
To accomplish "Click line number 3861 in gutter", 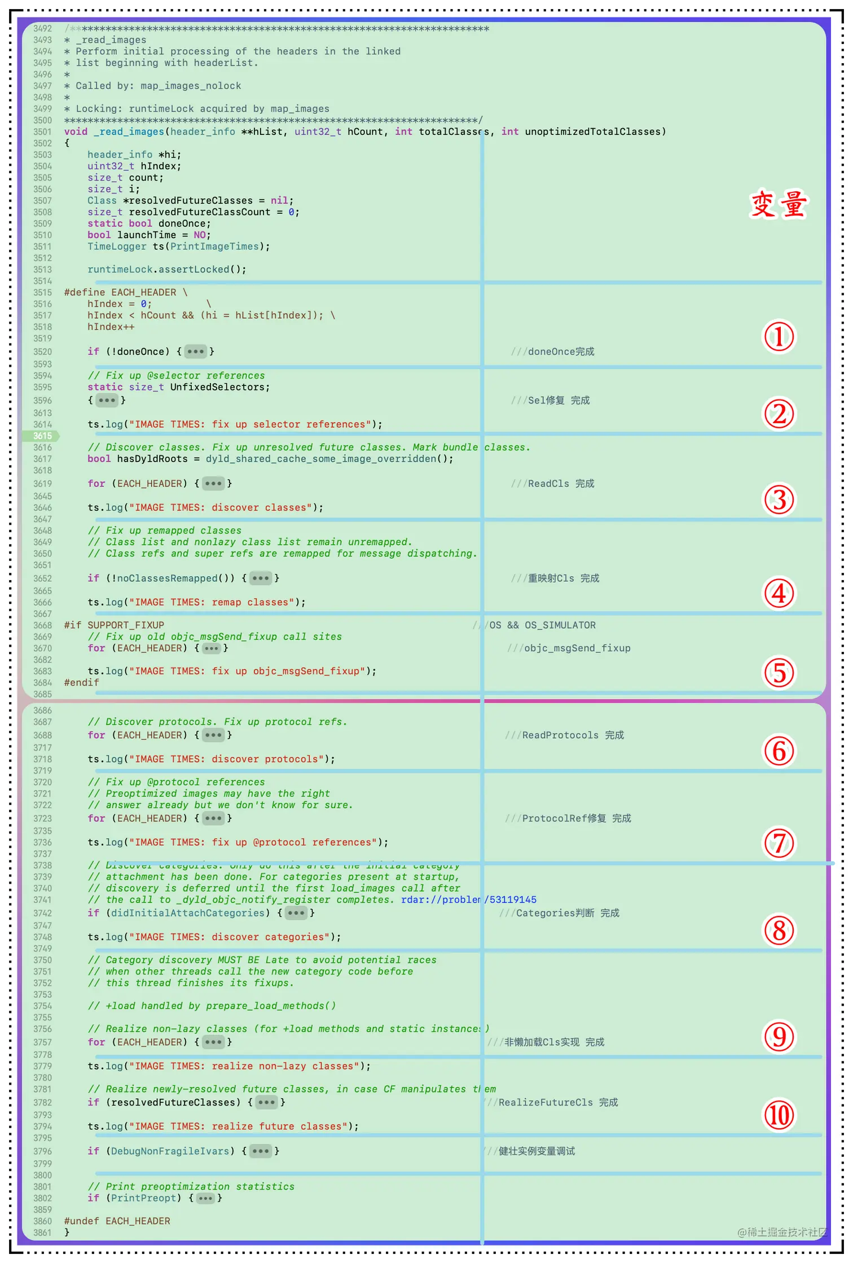I will 42,1233.
